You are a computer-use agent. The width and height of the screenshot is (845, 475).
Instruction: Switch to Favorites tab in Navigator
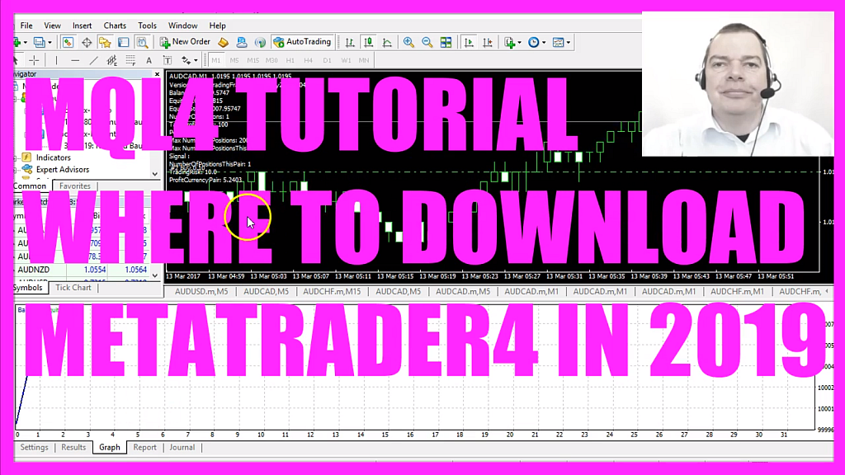click(x=74, y=186)
